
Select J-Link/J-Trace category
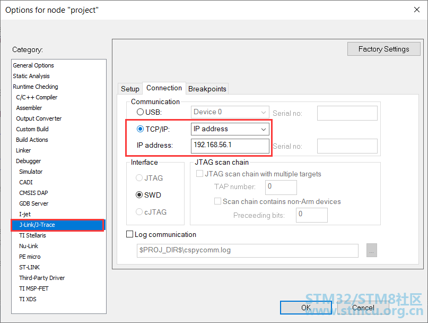[x=58, y=225]
